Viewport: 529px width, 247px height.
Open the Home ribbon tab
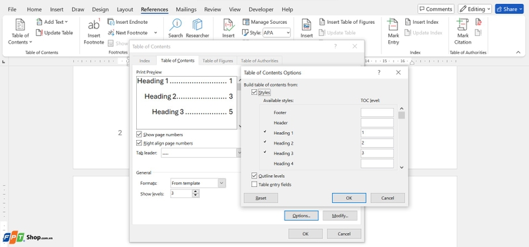(x=34, y=9)
